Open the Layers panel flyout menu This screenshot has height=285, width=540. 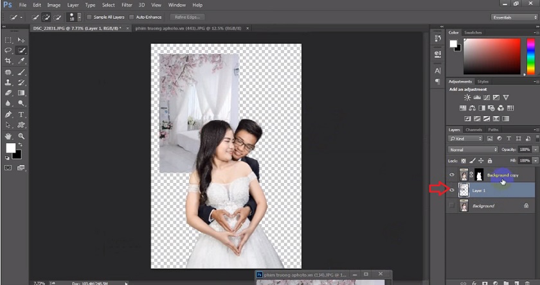click(536, 130)
